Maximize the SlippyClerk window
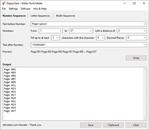Image resolution: width=149 pixels, height=130 pixels. click(x=134, y=3)
